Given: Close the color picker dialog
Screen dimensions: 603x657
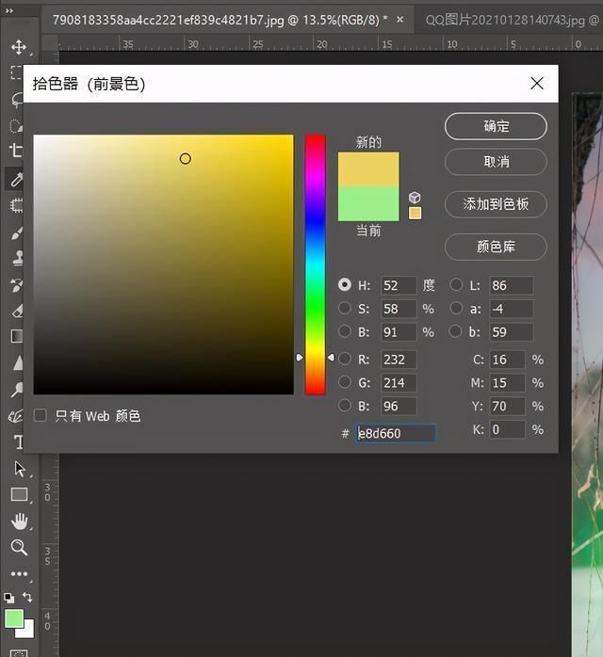Looking at the screenshot, I should 537,84.
